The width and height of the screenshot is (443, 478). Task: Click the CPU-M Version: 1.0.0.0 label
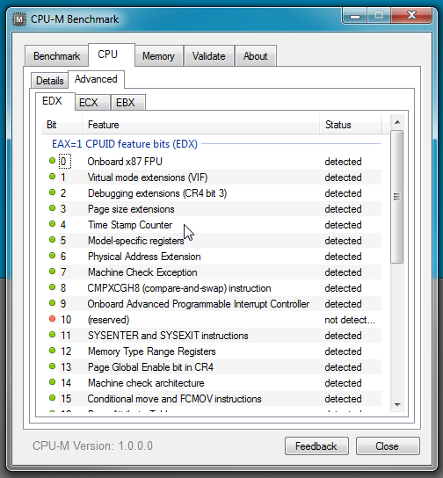[x=92, y=446]
